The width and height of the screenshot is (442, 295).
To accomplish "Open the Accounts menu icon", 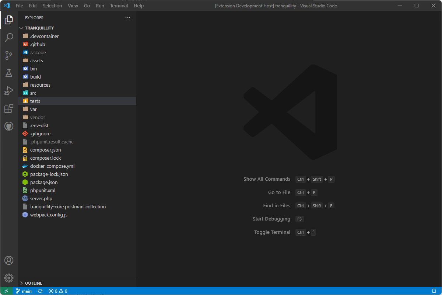I will click(9, 260).
